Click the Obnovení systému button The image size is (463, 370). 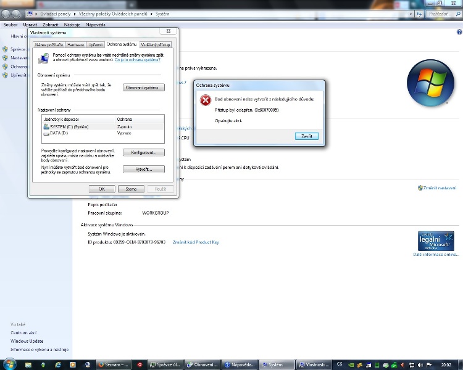144,88
